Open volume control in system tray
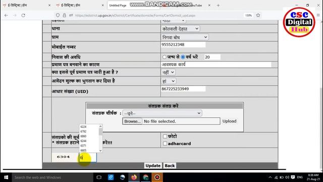Image resolution: width=323 pixels, height=182 pixels. tap(287, 177)
